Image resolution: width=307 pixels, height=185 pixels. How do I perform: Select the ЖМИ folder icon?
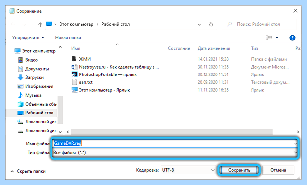coord(74,59)
